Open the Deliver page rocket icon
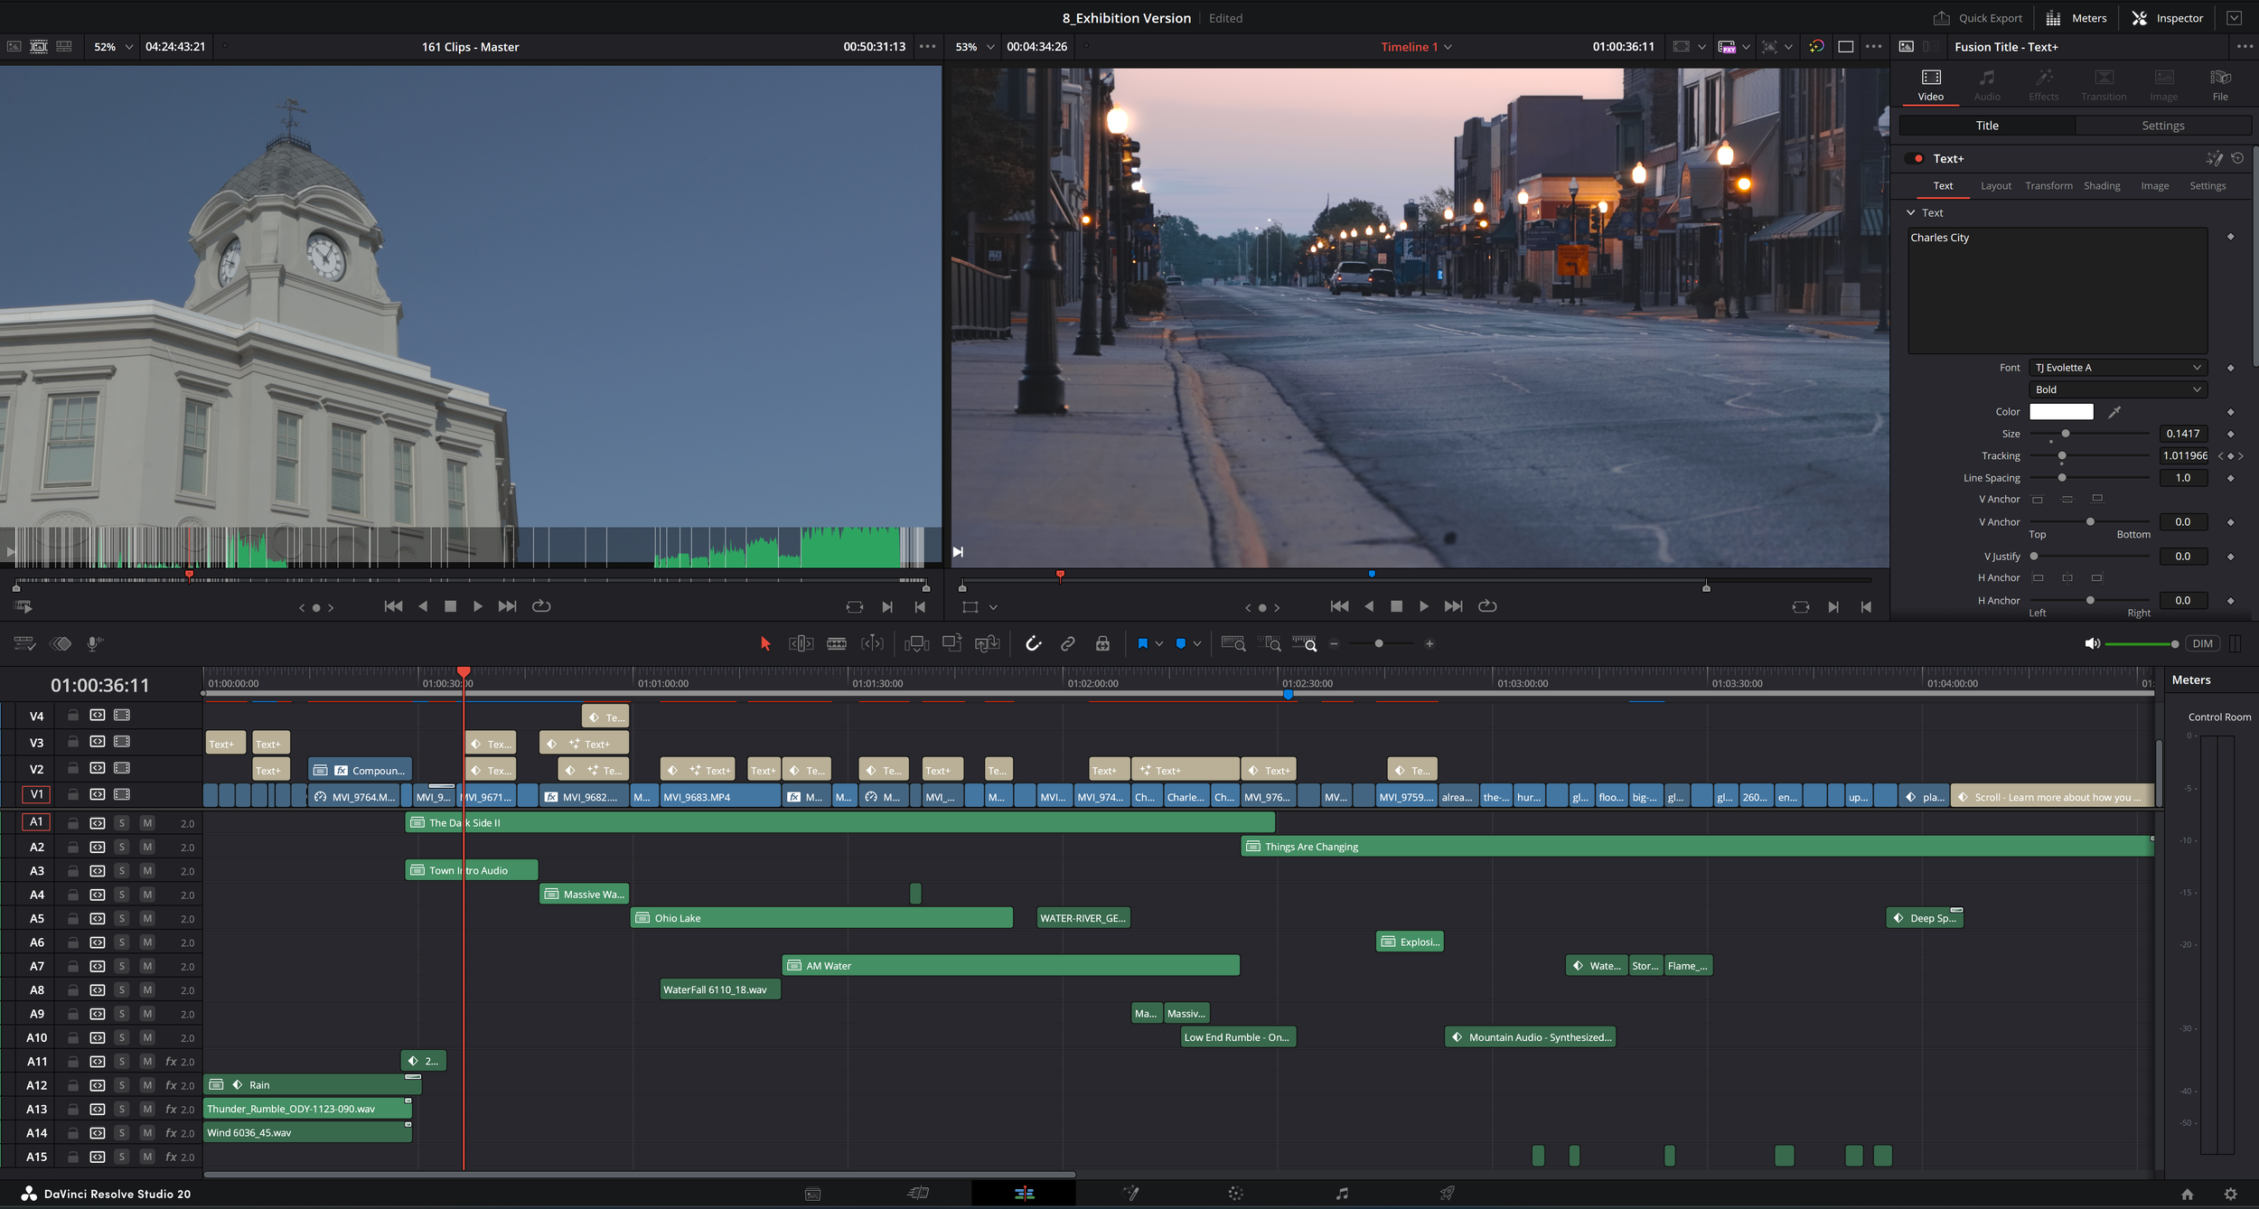Screen dimensions: 2259x1209 coord(1447,1194)
